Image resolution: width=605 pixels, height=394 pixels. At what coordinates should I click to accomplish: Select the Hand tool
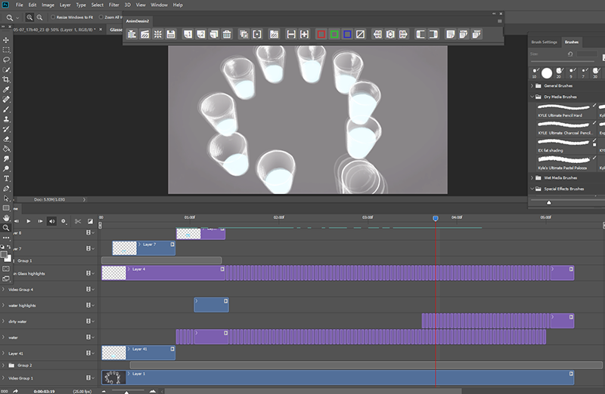click(x=6, y=218)
